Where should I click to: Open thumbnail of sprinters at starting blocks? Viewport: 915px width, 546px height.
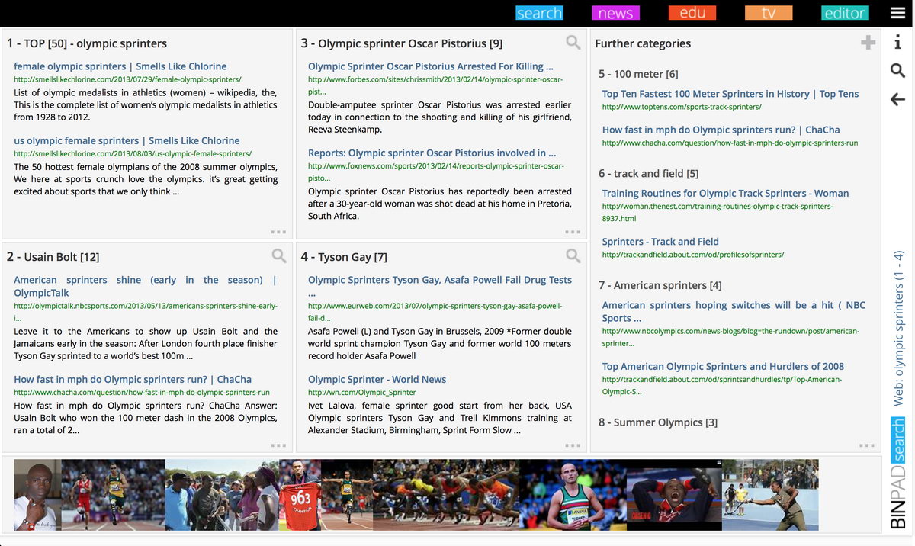[x=445, y=495]
